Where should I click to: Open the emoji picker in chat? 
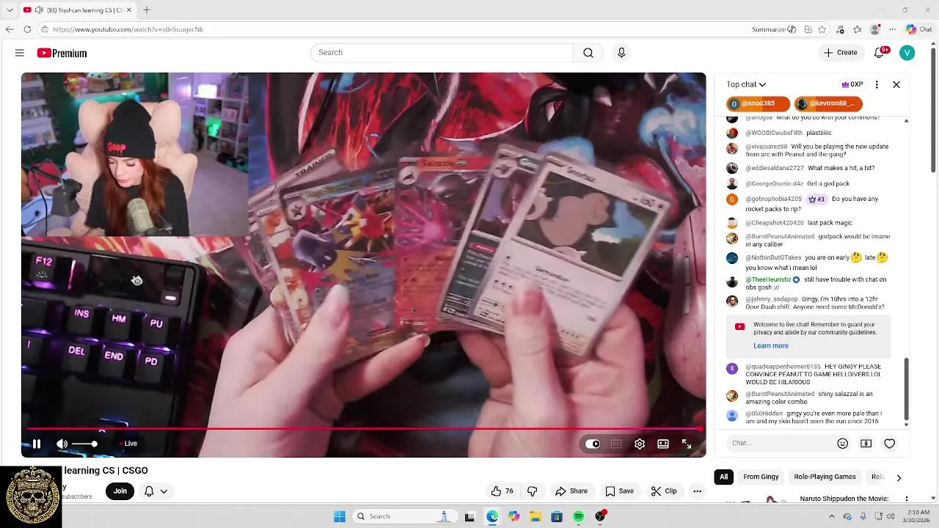click(843, 444)
